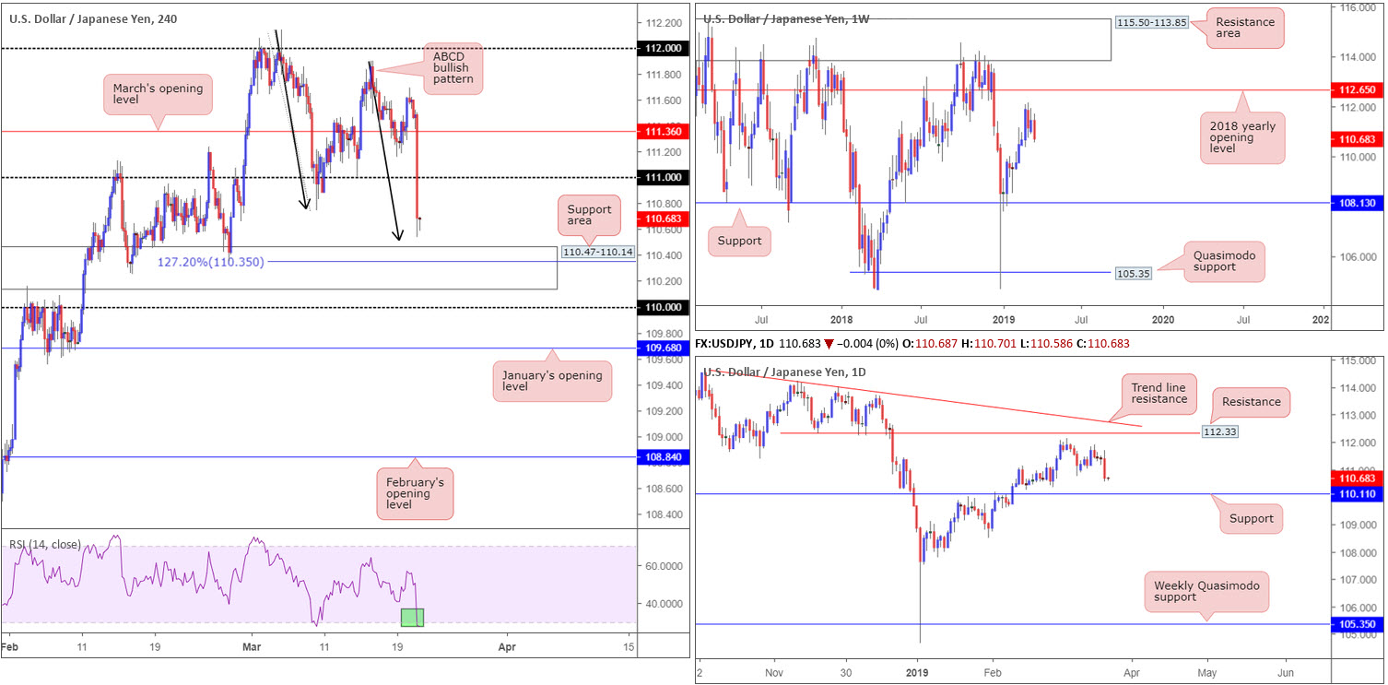Image resolution: width=1388 pixels, height=685 pixels.
Task: Select the L:110.586 low value in the header
Action: click(1043, 343)
